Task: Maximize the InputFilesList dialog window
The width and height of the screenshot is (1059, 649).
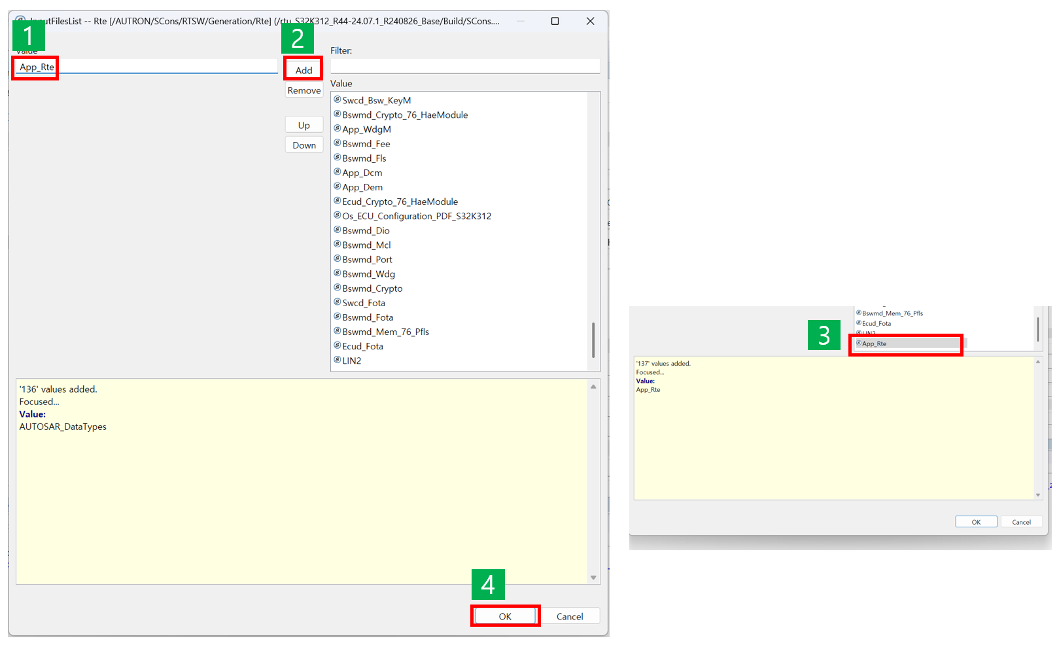Action: 555,21
